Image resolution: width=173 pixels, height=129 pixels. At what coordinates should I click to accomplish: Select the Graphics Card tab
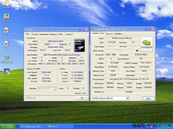tap(98, 33)
